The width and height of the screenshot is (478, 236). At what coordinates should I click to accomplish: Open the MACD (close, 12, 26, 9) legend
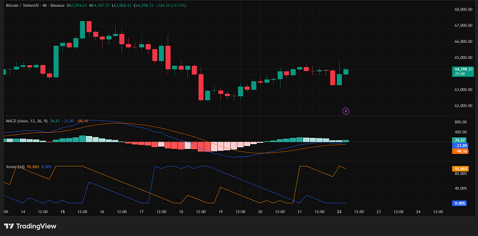point(27,121)
